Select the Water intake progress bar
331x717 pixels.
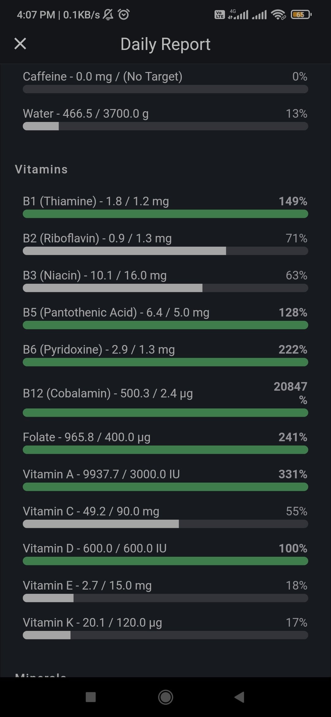click(165, 126)
